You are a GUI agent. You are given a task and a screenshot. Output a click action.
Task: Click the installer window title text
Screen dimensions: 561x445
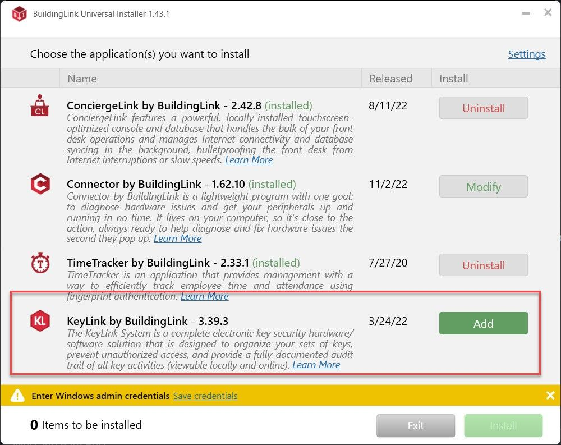[x=101, y=14]
